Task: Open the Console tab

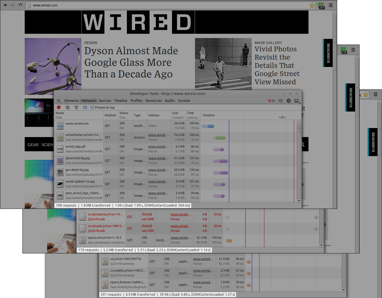Action: pyautogui.click(x=184, y=101)
